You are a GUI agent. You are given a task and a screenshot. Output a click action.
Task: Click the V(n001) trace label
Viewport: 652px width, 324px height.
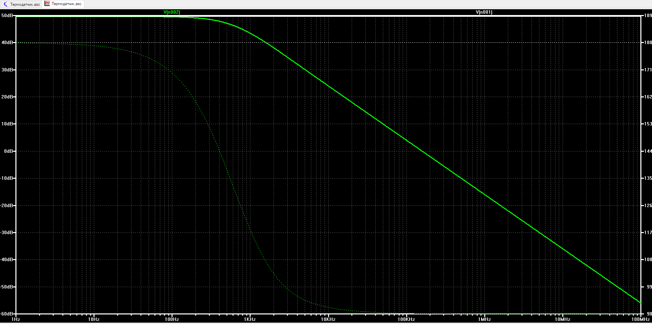pyautogui.click(x=484, y=12)
